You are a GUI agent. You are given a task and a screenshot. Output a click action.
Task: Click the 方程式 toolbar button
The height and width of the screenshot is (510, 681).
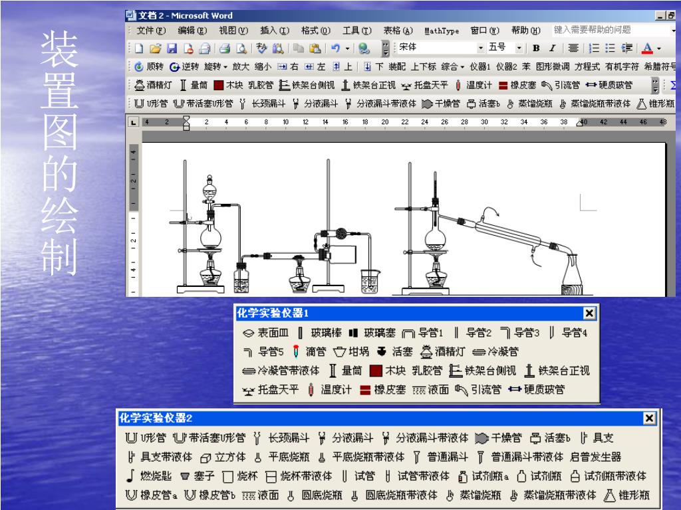pyautogui.click(x=587, y=66)
